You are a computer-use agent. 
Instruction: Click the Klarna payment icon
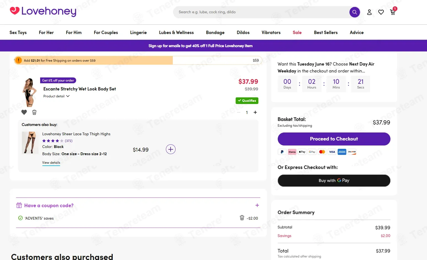click(x=292, y=152)
